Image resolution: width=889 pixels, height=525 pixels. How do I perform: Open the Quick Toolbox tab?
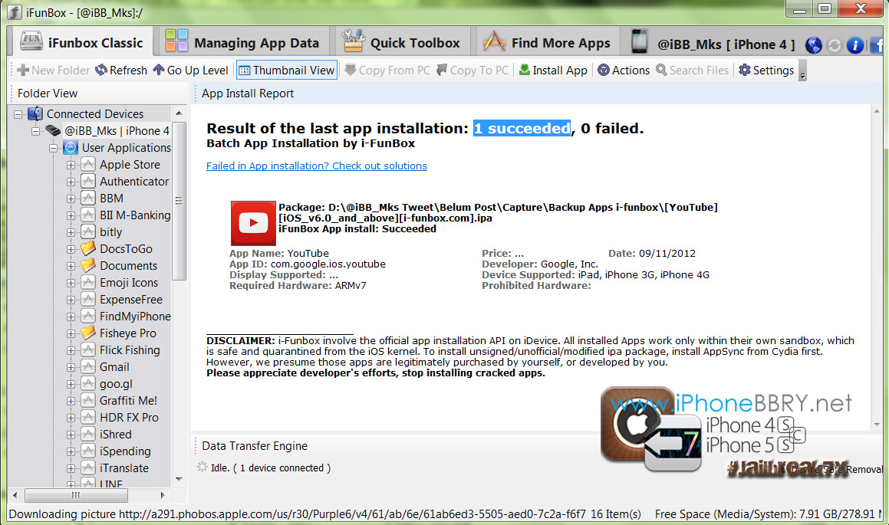pos(401,43)
